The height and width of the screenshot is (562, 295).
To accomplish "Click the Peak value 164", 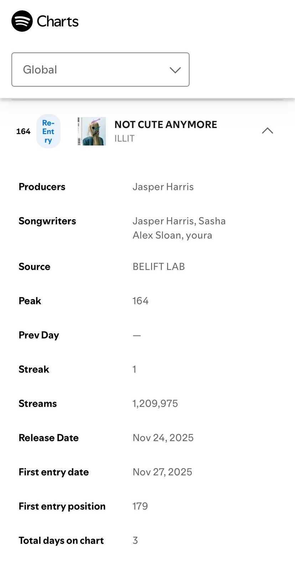I will [x=140, y=301].
